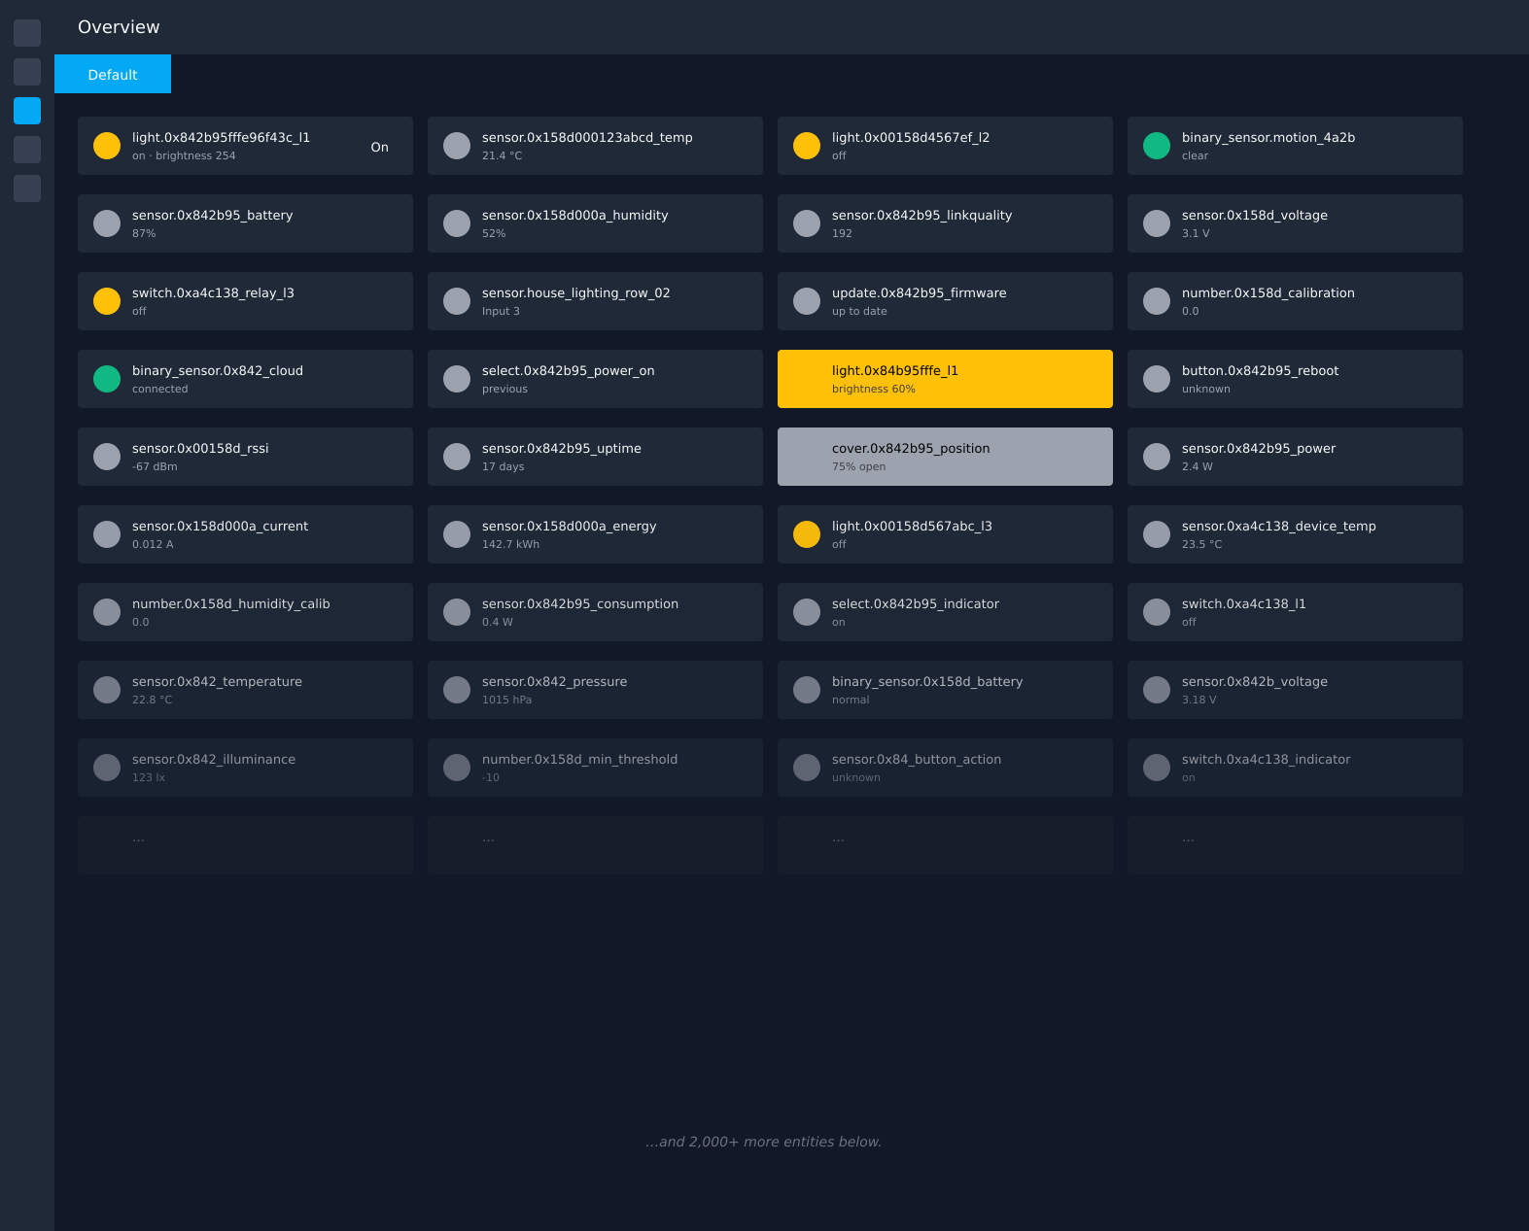Click yellow icon of light.0x00158d4567ef_l2

[x=807, y=146]
